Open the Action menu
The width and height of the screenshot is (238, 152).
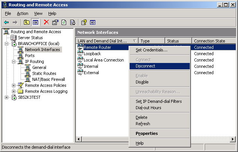tap(22, 13)
